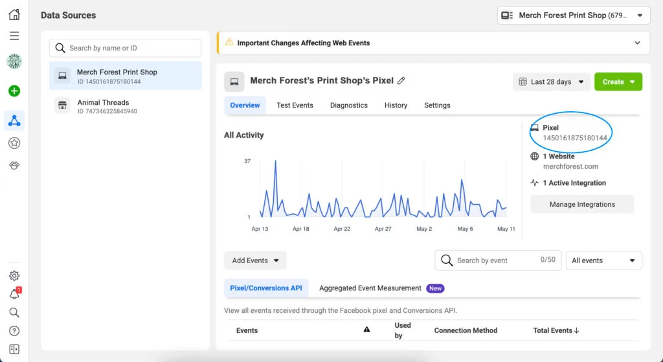Click the Data Sources page title

(69, 15)
